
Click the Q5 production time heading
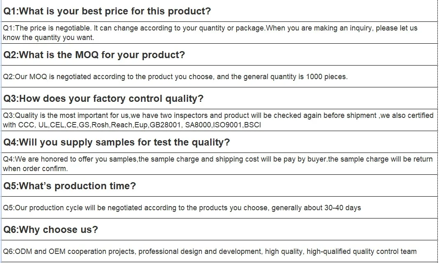[69, 186]
